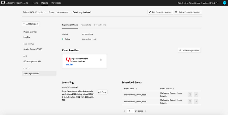Go to Project custom events breadcrumb
Screen dimensions: 228x115
(x=59, y=12)
